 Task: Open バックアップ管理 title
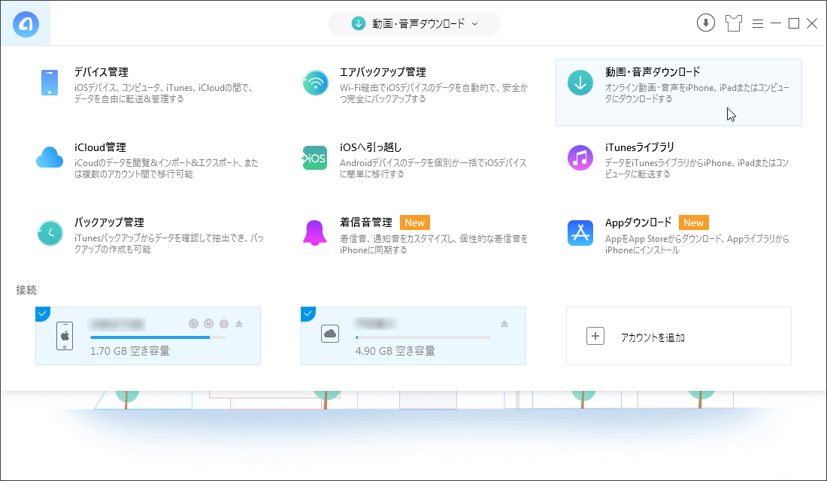coord(109,222)
